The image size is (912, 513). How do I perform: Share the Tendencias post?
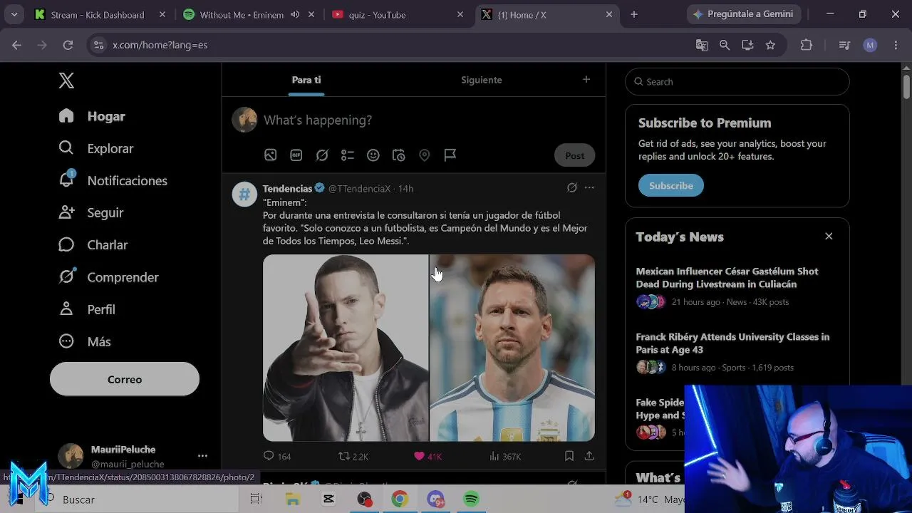tap(589, 456)
